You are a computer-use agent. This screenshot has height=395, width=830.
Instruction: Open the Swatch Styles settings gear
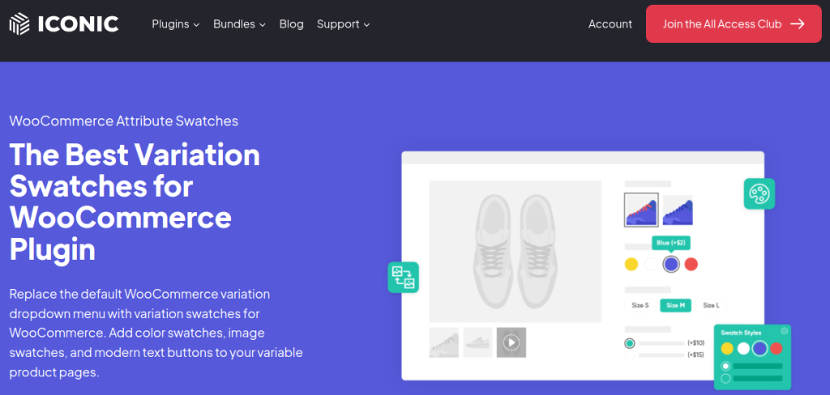[x=785, y=331]
